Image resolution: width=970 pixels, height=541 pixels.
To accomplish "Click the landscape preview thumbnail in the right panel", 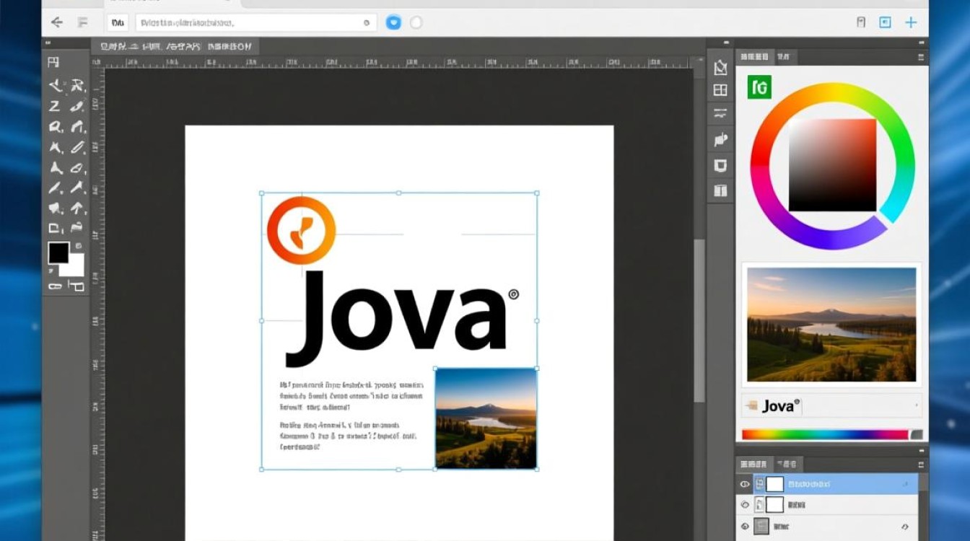I will pyautogui.click(x=831, y=324).
